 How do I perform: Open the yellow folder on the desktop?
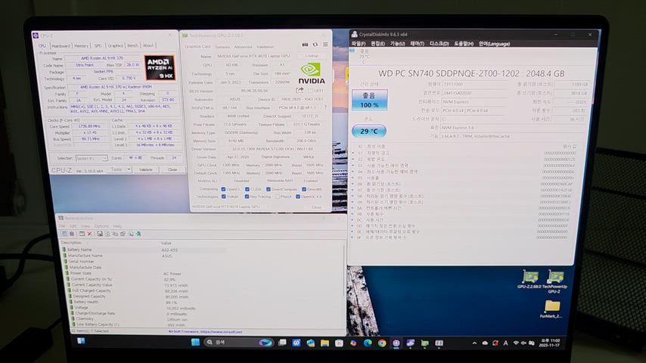tap(552, 309)
